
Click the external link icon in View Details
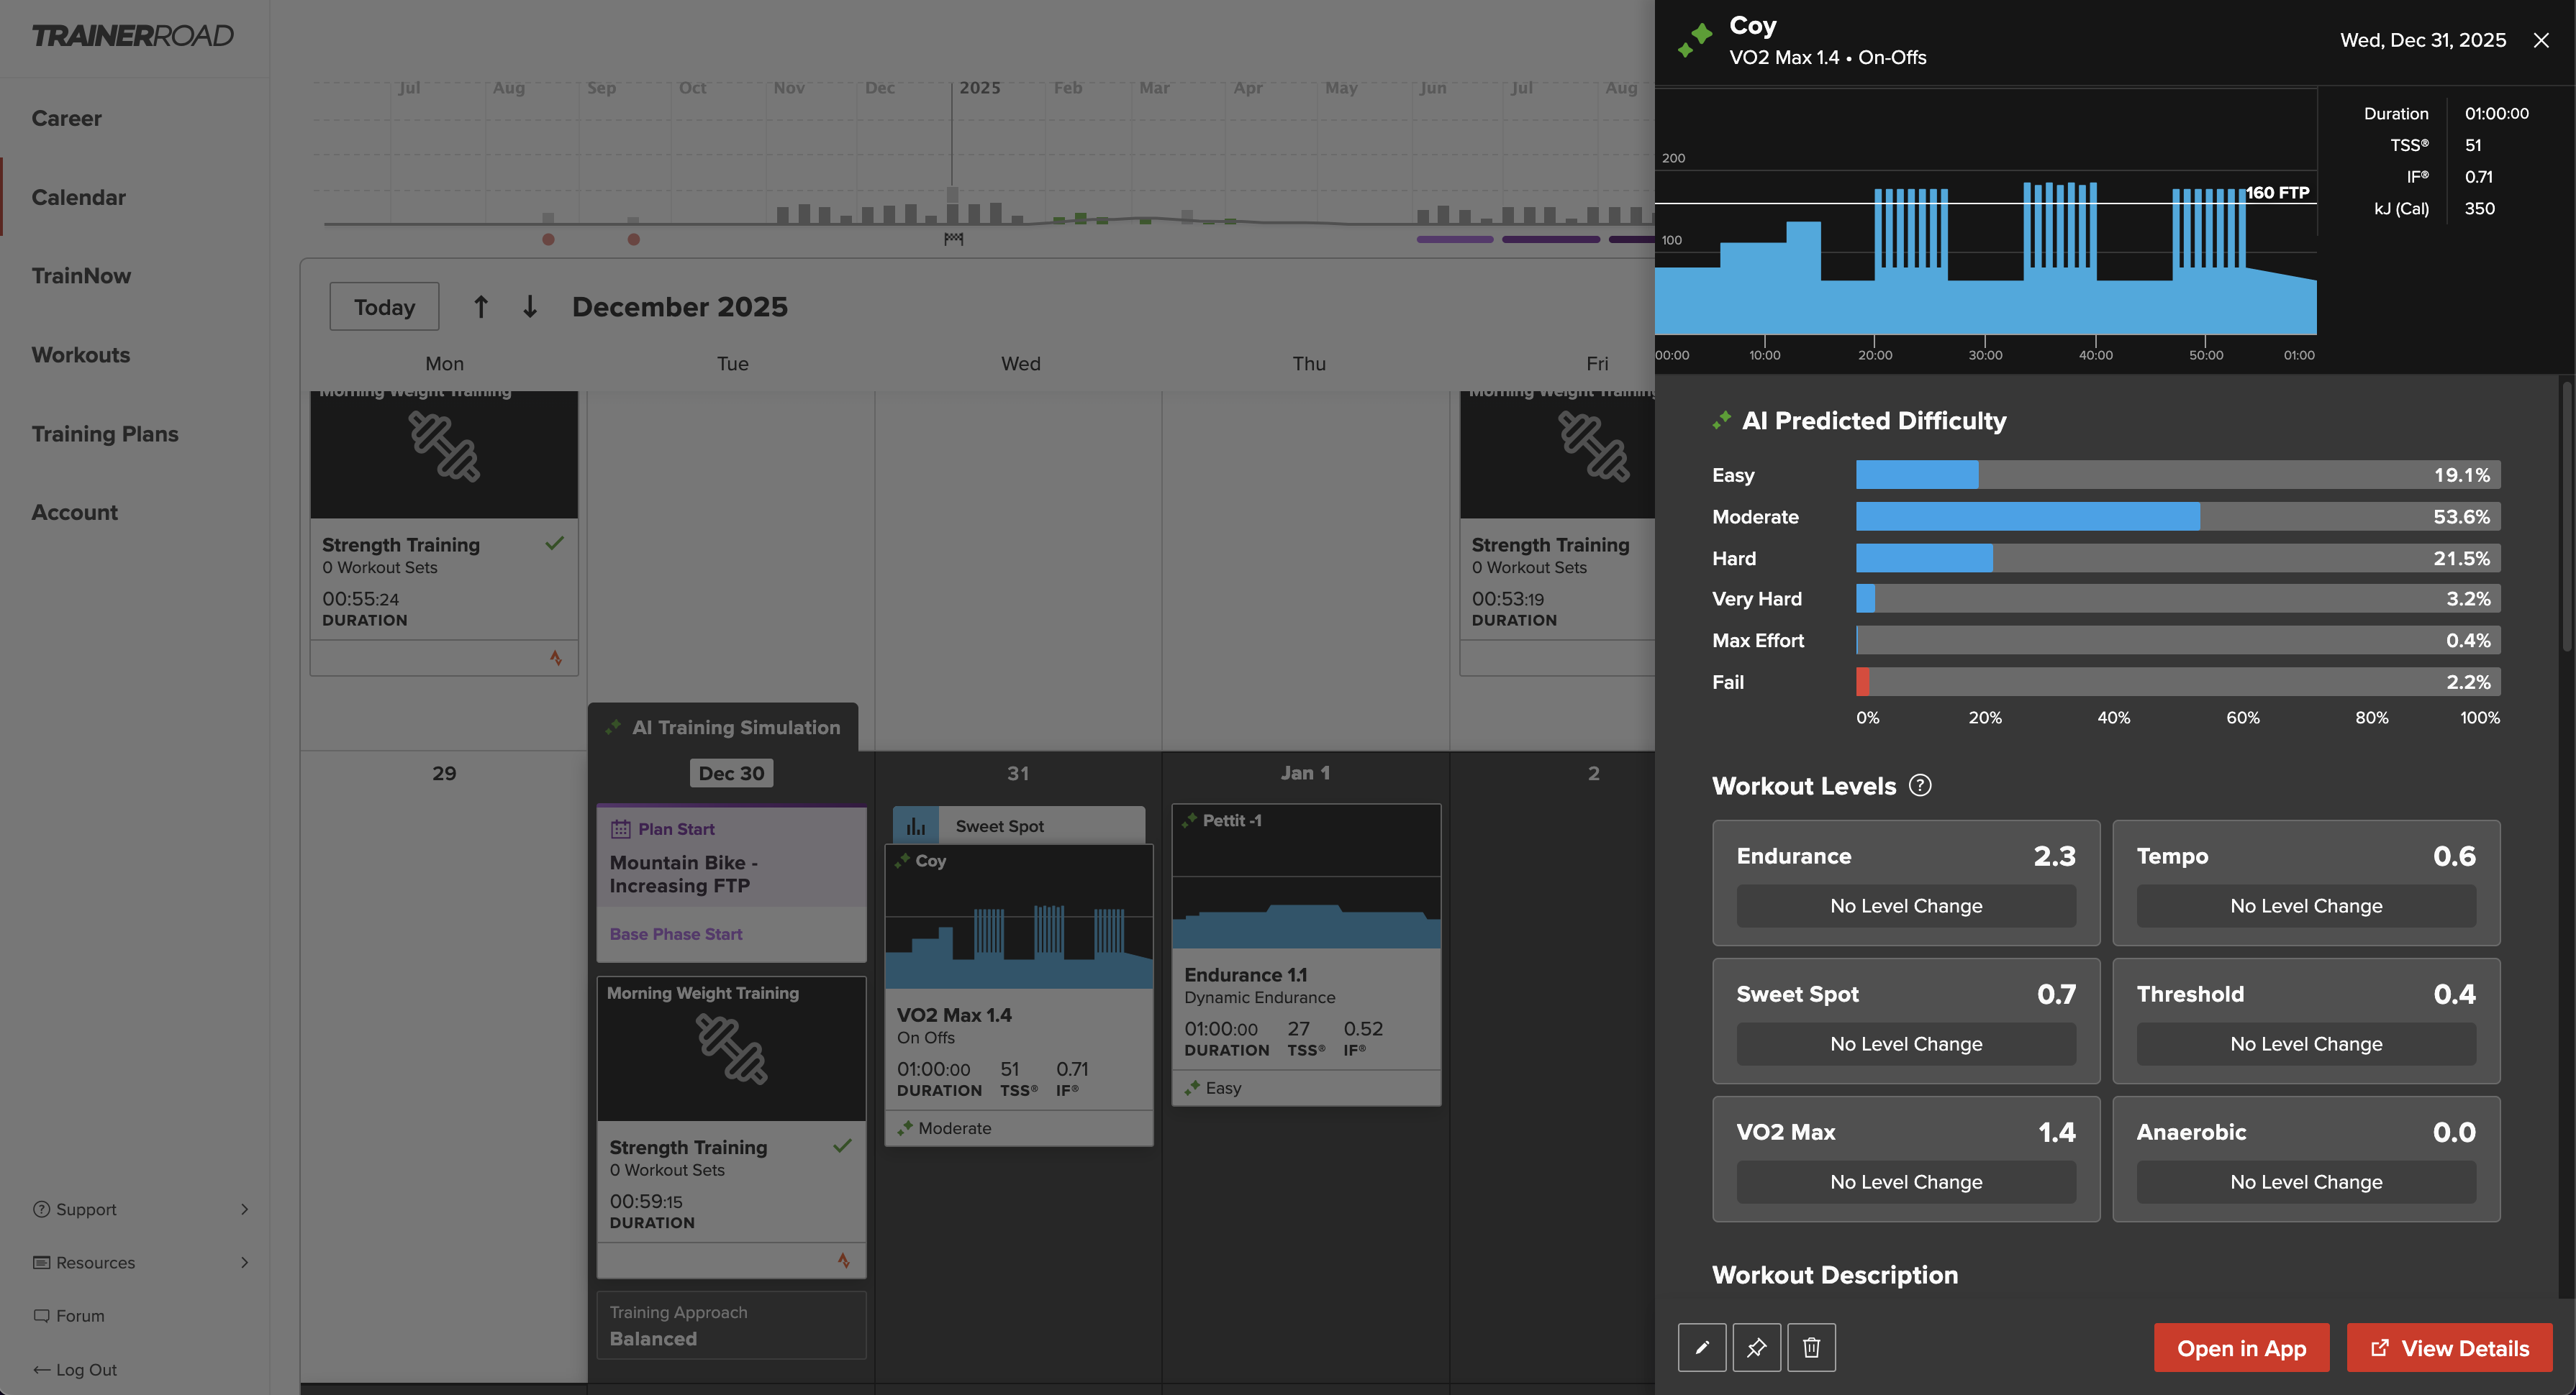(x=2380, y=1348)
